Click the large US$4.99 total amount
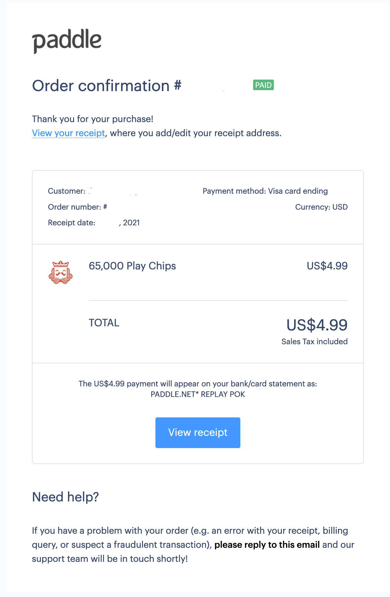The width and height of the screenshot is (390, 597). click(x=317, y=325)
